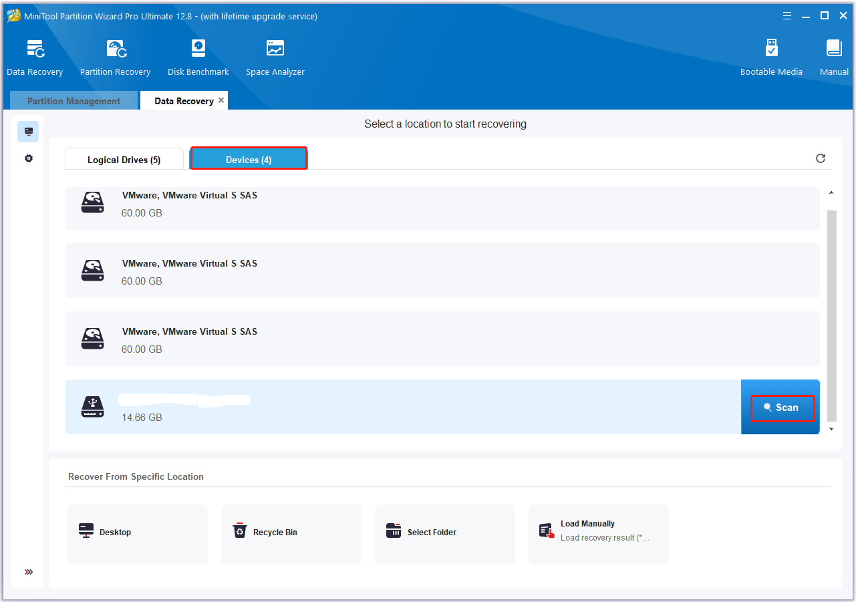
Task: Click the Desktop monitor icon
Action: pos(86,531)
